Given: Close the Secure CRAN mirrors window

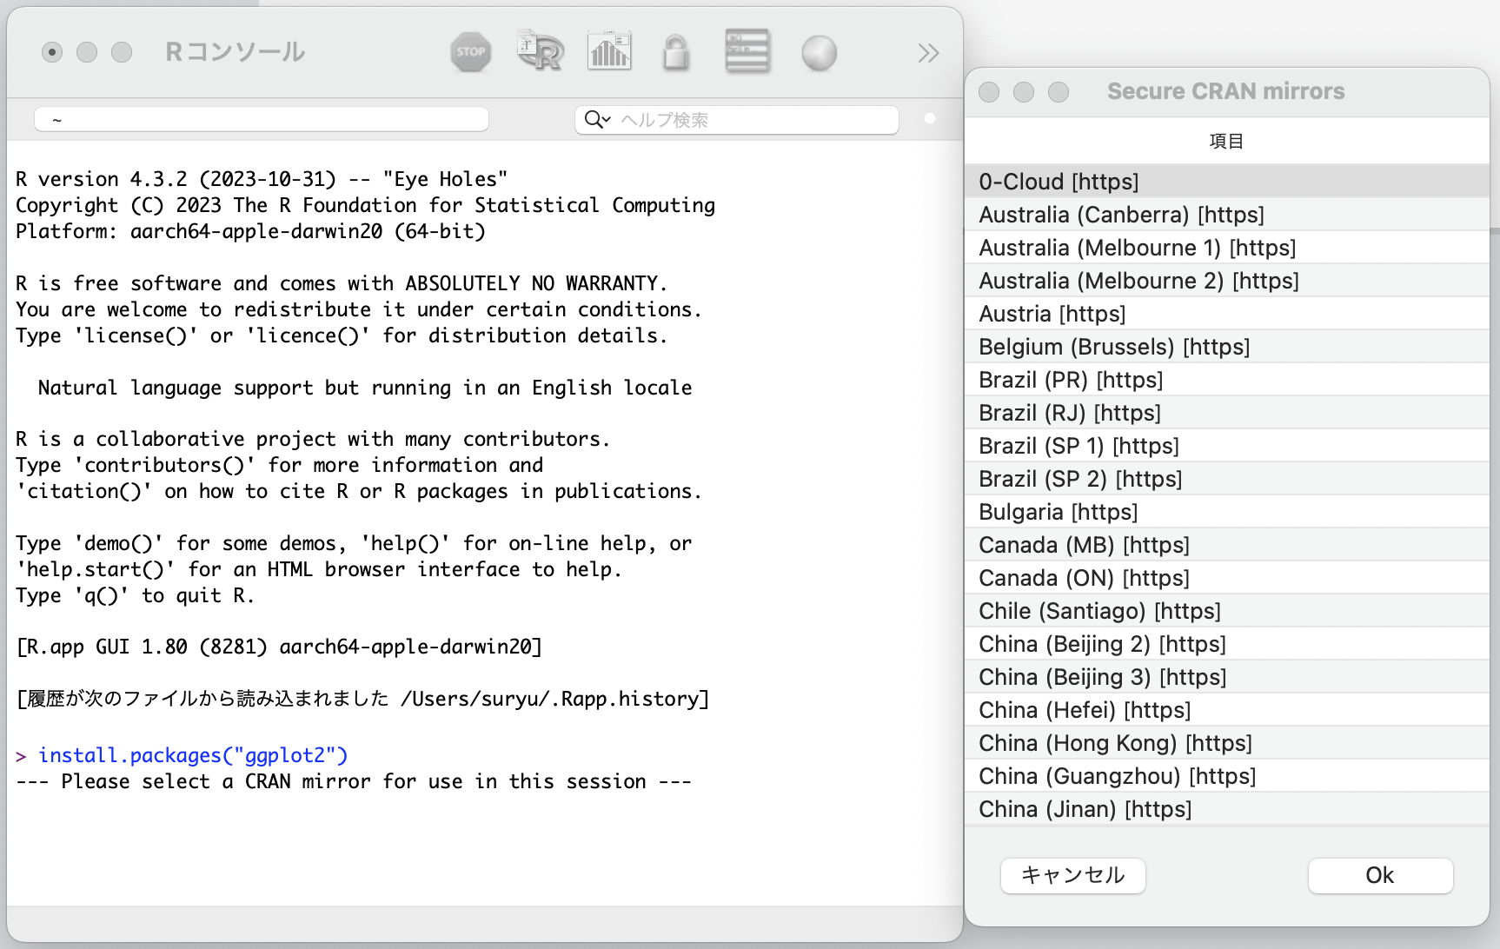Looking at the screenshot, I should pyautogui.click(x=989, y=92).
